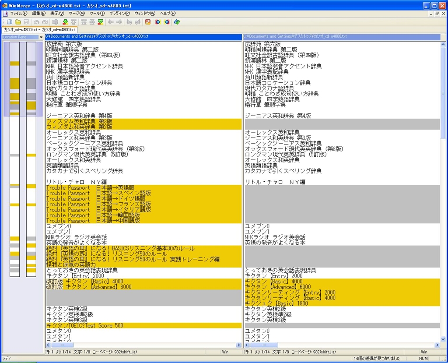Click ロングマン現代英英辞典 in the left pane
Screen dimensions: 448x363
(87, 155)
